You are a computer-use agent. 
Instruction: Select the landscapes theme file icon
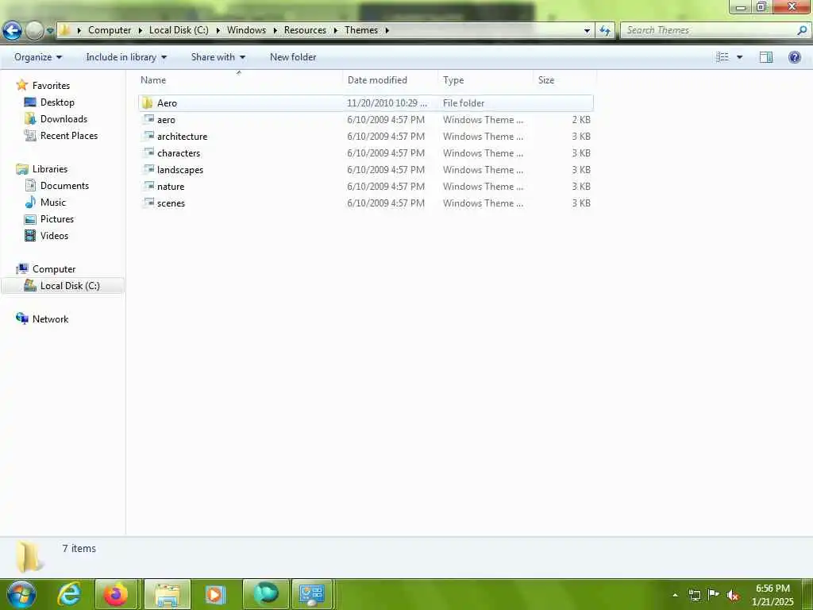tap(148, 169)
